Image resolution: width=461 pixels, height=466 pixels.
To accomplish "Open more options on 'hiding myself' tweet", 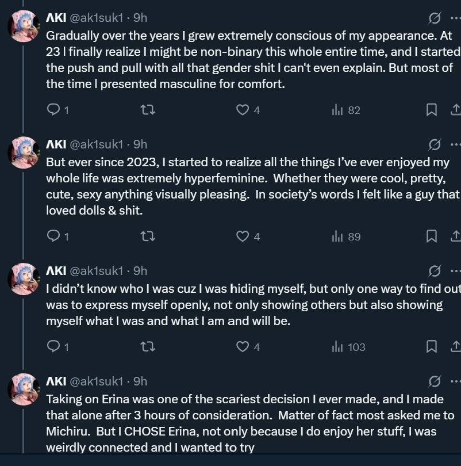I will coord(455,271).
